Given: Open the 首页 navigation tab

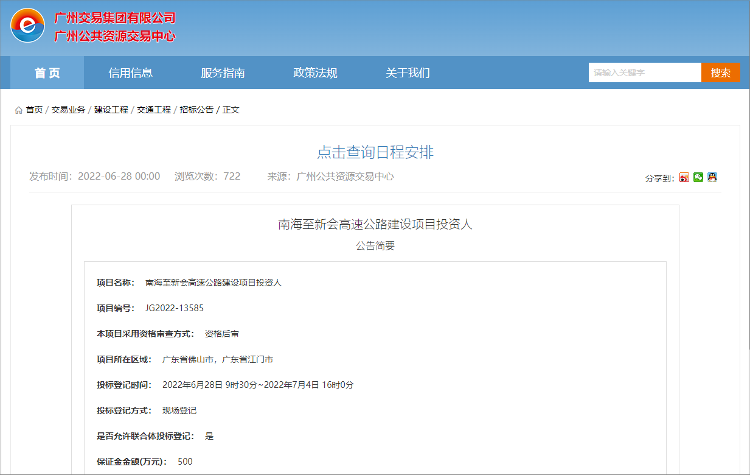Looking at the screenshot, I should tap(47, 73).
